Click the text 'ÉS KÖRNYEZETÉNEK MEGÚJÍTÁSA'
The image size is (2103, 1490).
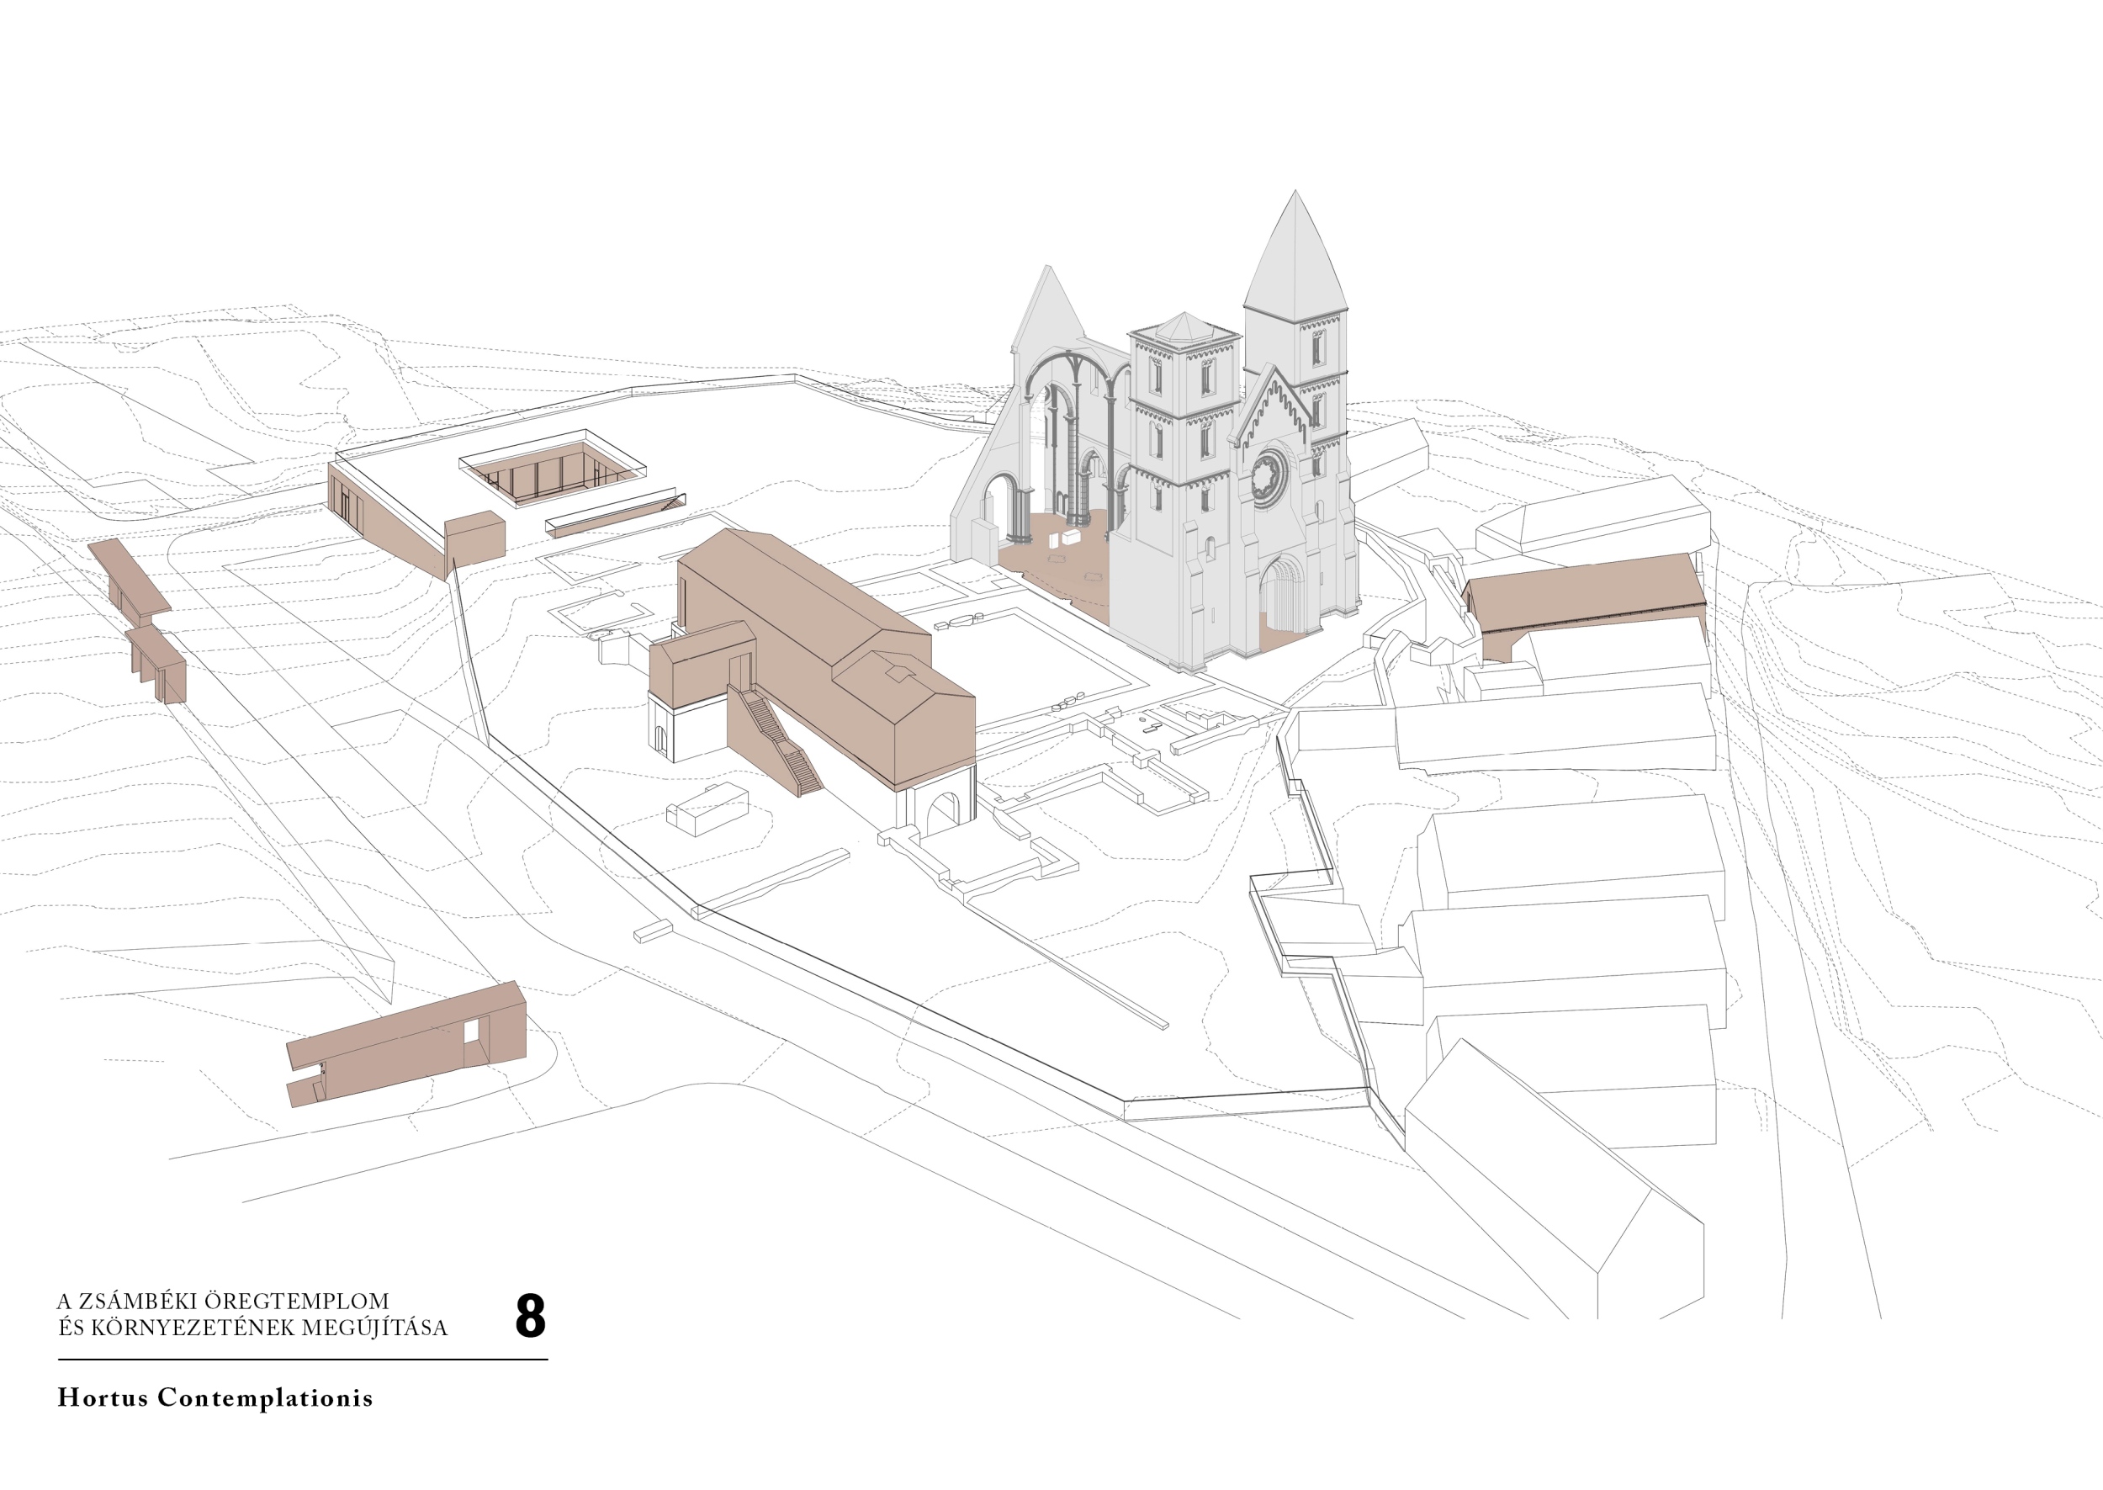click(253, 1328)
